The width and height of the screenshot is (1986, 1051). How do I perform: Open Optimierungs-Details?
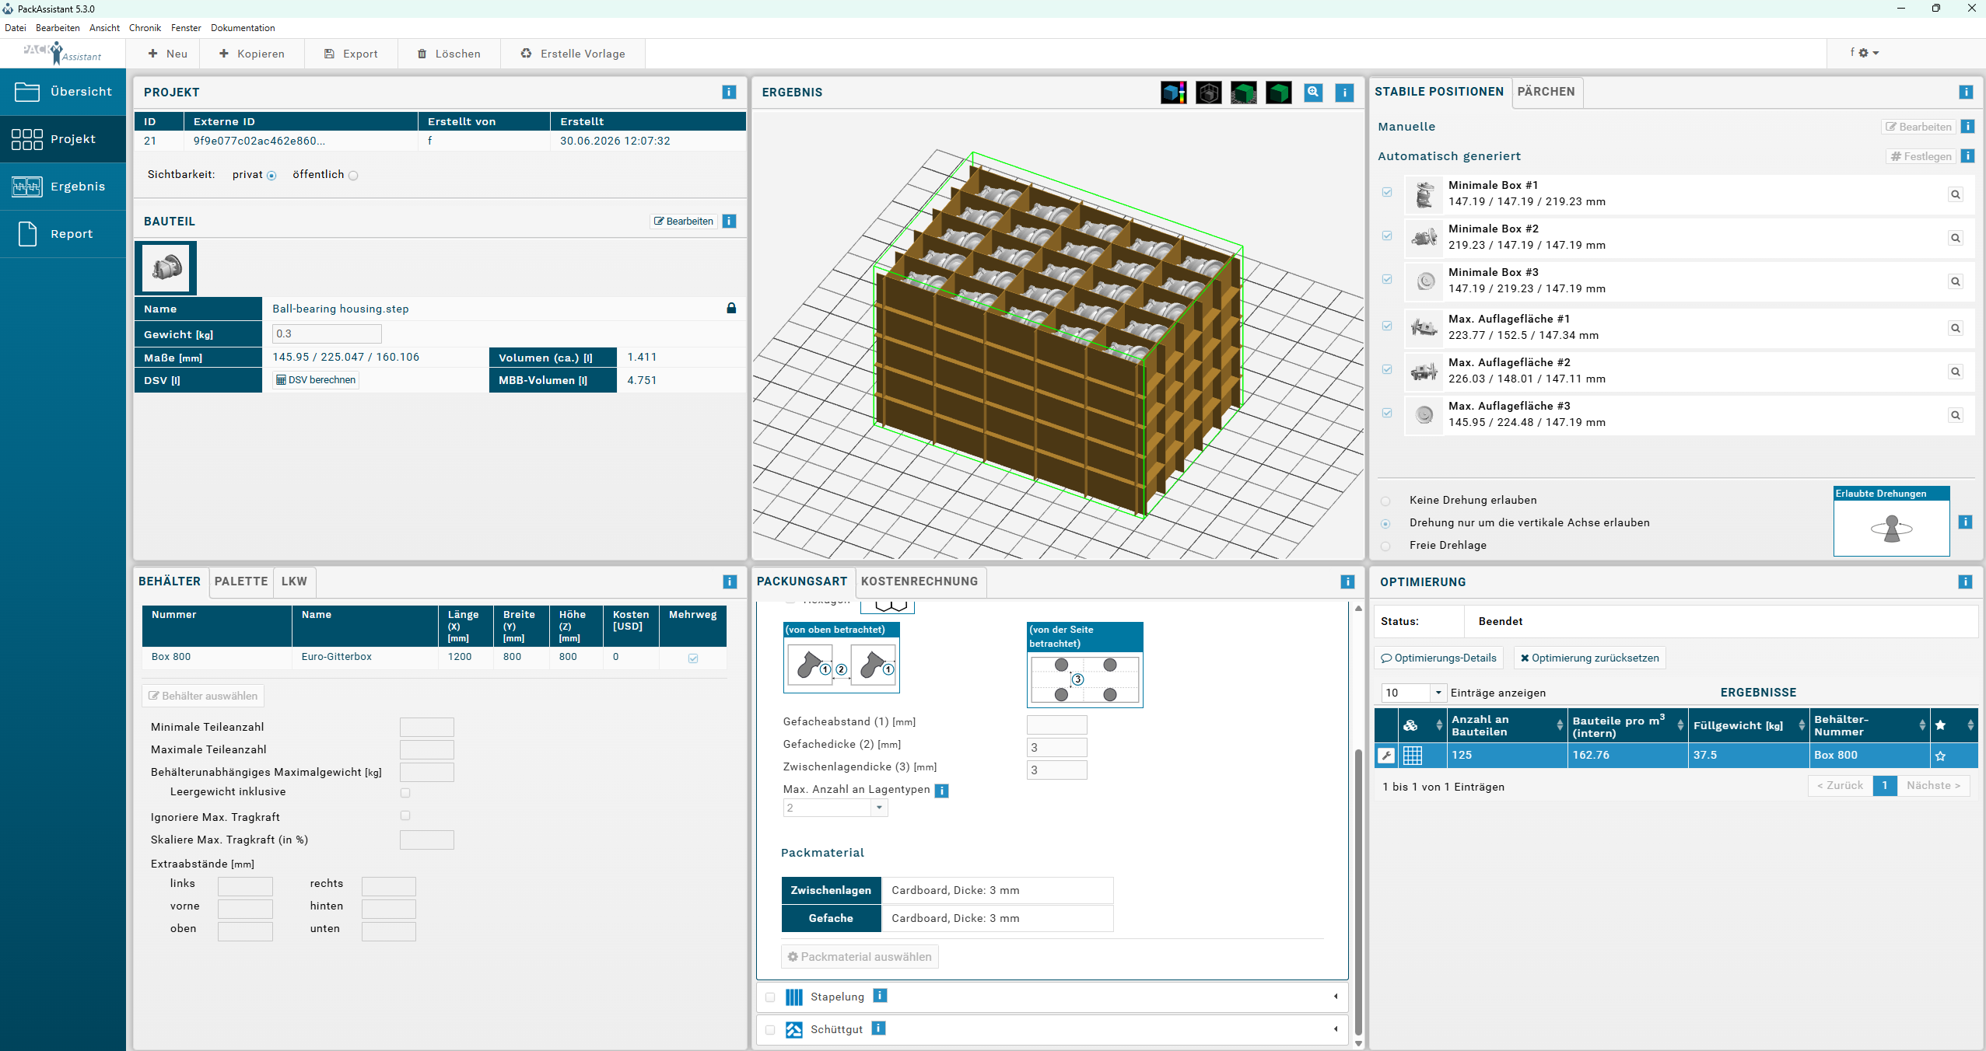tap(1438, 658)
